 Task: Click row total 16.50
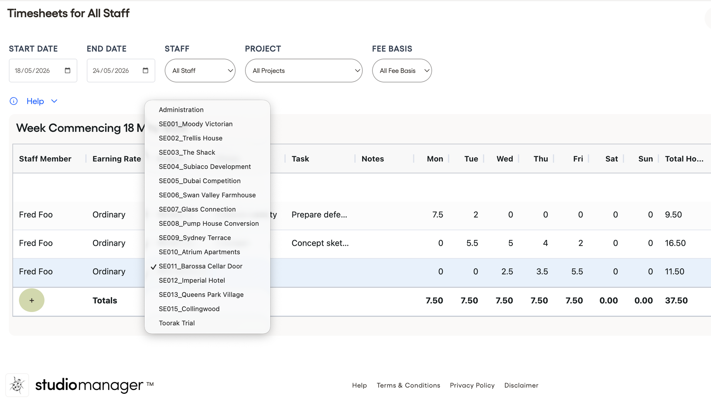coord(675,243)
